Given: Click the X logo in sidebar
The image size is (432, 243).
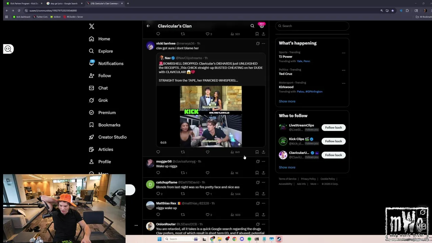Looking at the screenshot, I should [91, 26].
